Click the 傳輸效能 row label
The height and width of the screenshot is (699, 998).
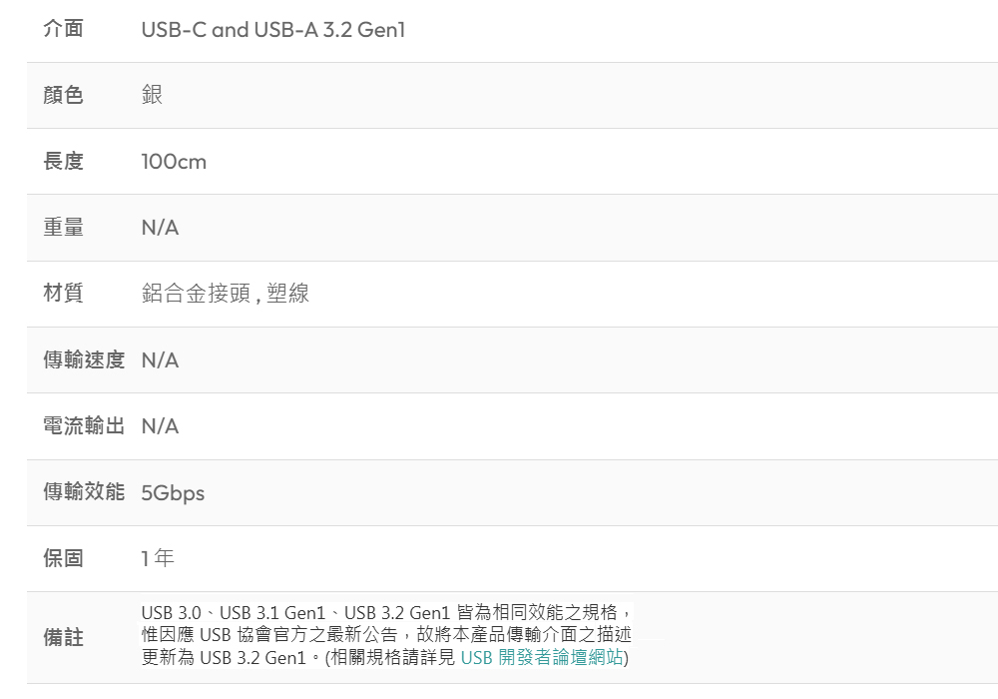click(84, 492)
